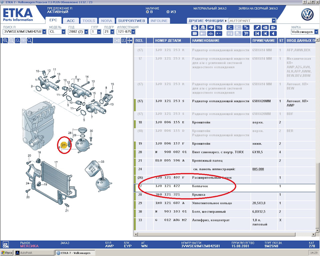Click ETKA 7 - Volkswagen taskbar button
This screenshot has height=256, width=320.
click(75, 253)
